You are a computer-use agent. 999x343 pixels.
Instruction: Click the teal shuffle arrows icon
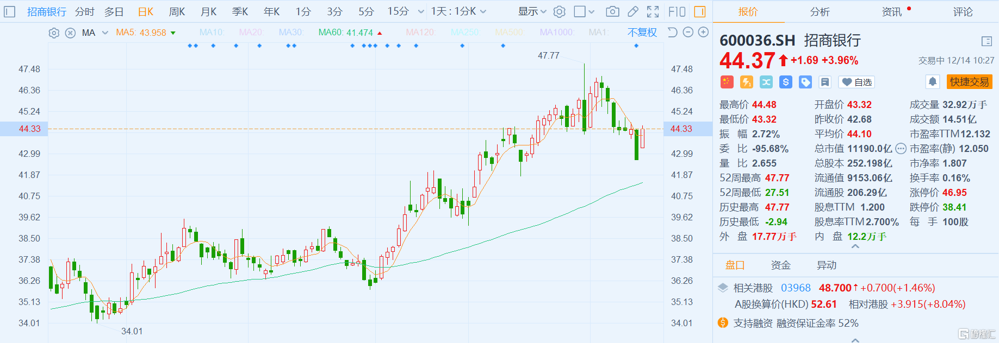click(766, 82)
